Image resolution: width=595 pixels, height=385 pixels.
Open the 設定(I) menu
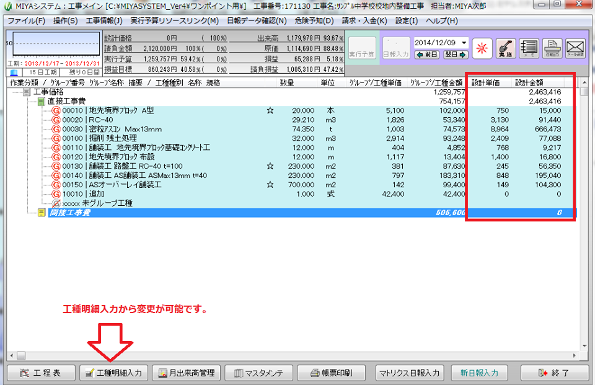(407, 21)
